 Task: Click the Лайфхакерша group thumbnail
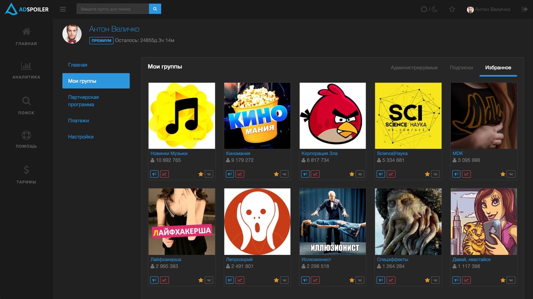[182, 222]
